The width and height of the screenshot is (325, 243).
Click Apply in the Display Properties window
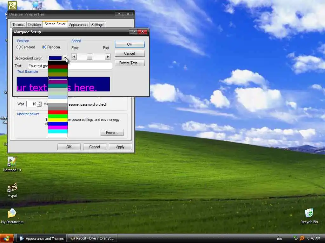(120, 147)
